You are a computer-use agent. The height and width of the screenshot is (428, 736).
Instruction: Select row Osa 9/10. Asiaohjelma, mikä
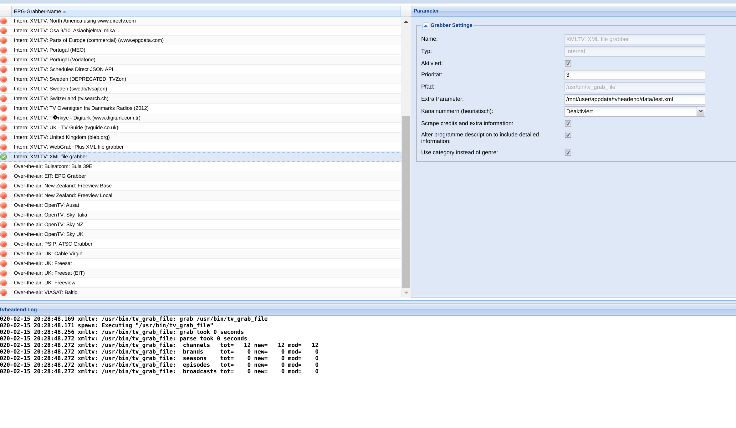tap(201, 31)
